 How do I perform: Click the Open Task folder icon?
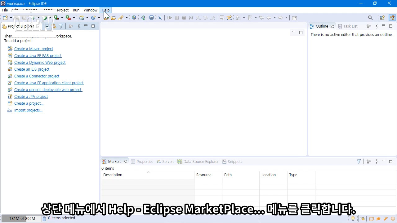pos(113,18)
